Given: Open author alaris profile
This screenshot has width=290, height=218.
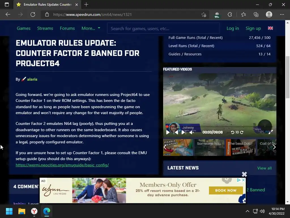Looking at the screenshot, I should [x=32, y=79].
